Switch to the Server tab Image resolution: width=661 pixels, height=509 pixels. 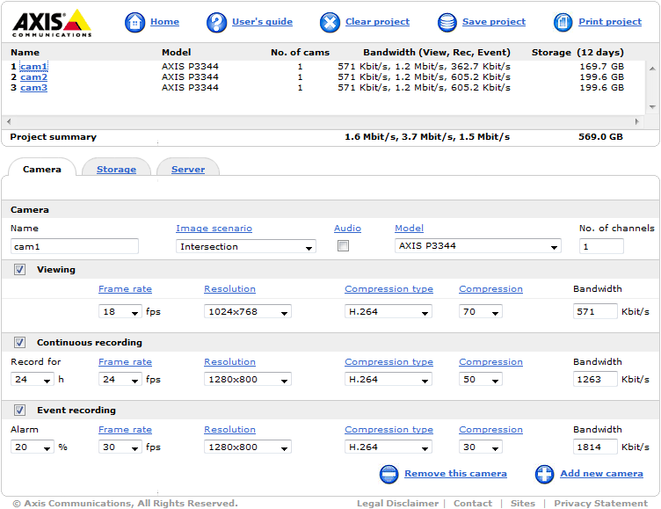coord(188,169)
